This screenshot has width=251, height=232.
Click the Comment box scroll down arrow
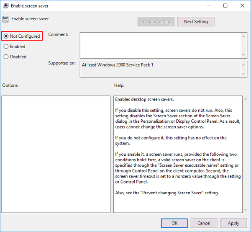coord(244,54)
